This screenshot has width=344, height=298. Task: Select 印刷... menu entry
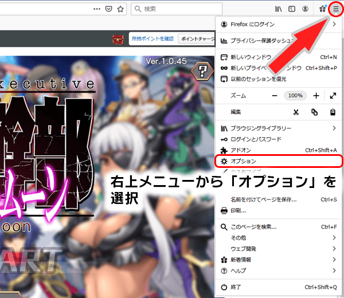(x=279, y=210)
